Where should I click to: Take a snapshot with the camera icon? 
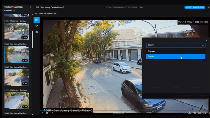[x=200, y=113]
